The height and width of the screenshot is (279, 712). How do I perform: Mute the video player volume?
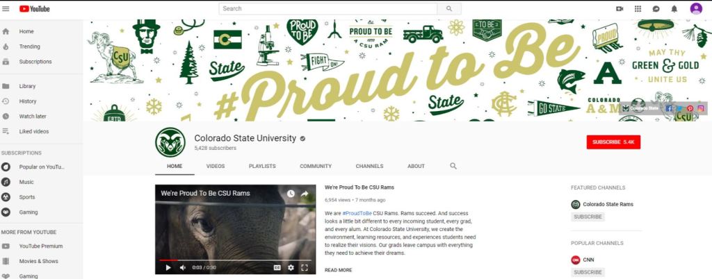182,268
